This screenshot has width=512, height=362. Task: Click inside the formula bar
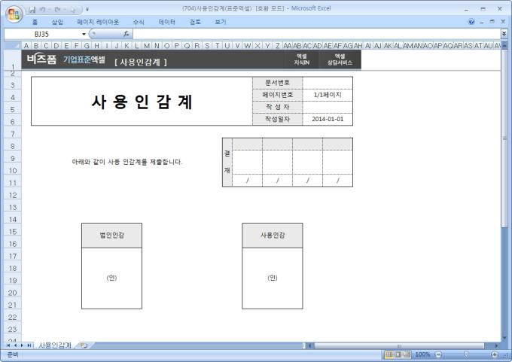316,34
